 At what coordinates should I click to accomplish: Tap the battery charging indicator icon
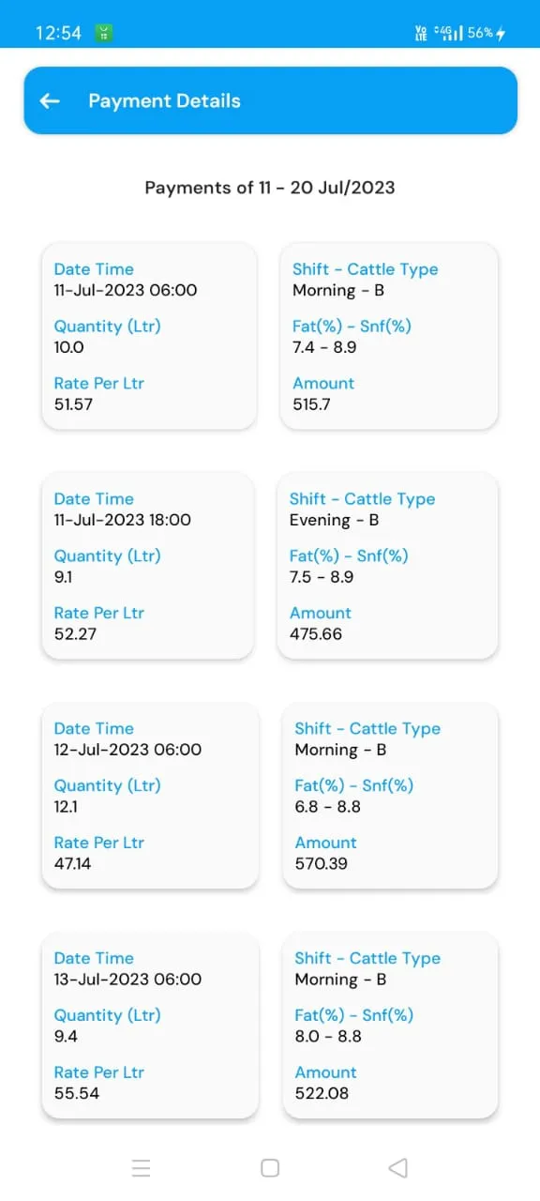tap(501, 33)
